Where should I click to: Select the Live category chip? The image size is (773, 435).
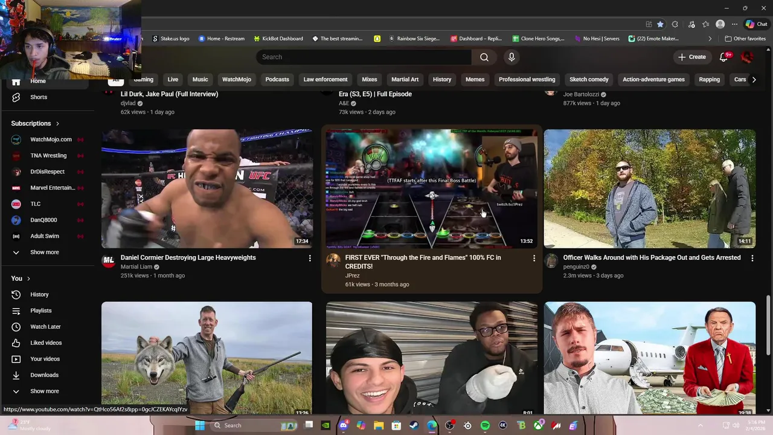coord(173,79)
